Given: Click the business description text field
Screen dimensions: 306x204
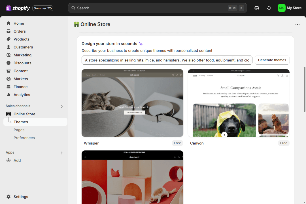Looking at the screenshot, I should click(167, 60).
